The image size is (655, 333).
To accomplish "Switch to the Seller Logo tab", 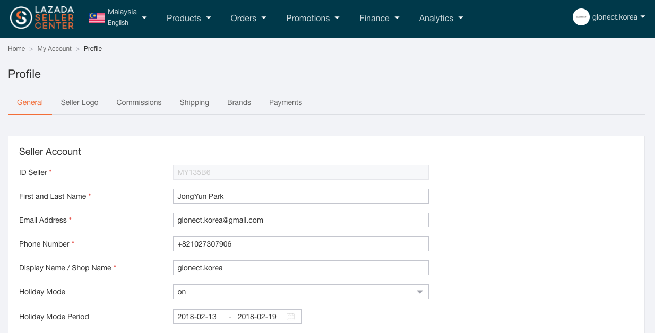I will tap(80, 102).
